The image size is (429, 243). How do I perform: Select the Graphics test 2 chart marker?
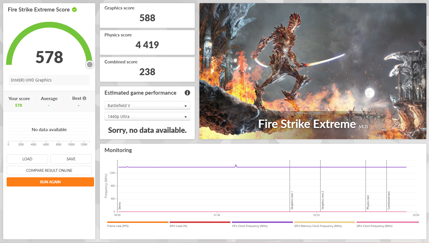click(x=323, y=200)
